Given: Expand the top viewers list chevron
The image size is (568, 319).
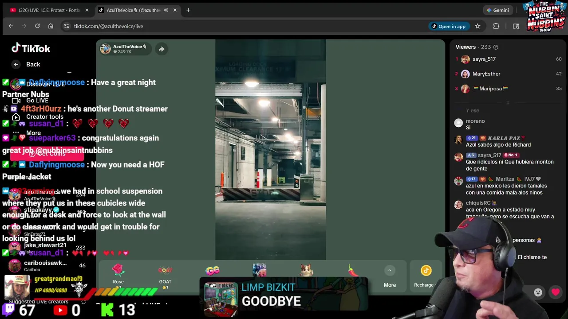Looking at the screenshot, I should coord(508,102).
